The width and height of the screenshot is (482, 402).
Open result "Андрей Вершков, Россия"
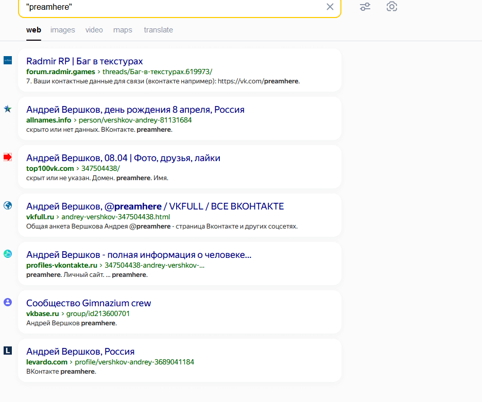80,351
